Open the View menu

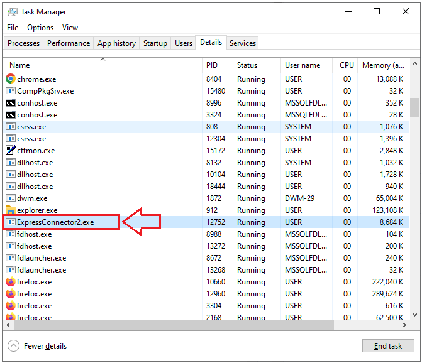click(x=70, y=28)
